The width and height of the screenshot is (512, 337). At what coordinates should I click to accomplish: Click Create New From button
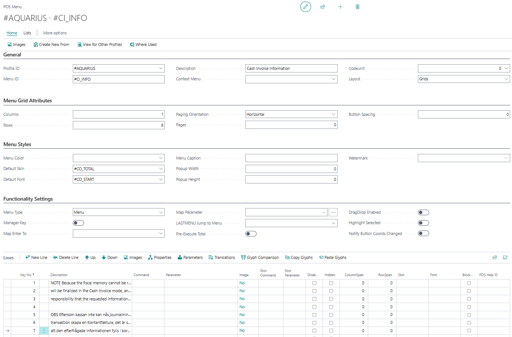[52, 44]
